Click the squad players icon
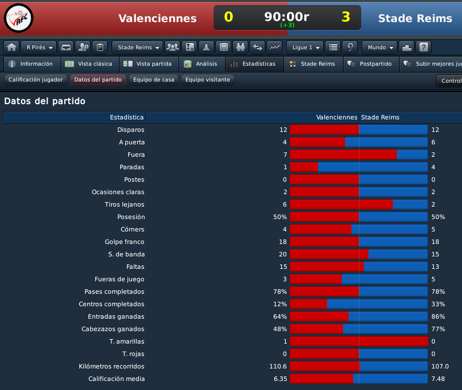The width and height of the screenshot is (462, 390). point(172,48)
